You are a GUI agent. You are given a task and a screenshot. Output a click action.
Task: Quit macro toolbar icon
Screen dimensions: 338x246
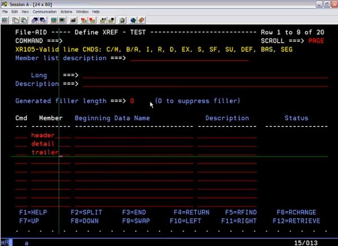pyautogui.click(x=111, y=20)
